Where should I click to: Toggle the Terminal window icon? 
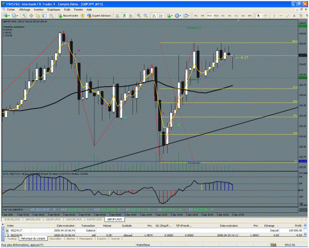pyautogui.click(x=44, y=15)
